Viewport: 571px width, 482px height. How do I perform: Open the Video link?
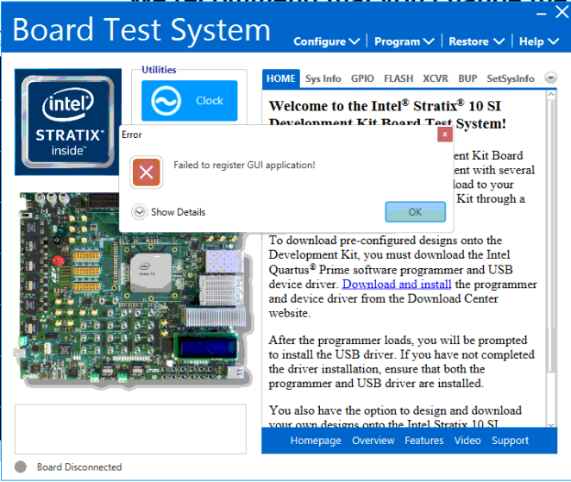(467, 441)
